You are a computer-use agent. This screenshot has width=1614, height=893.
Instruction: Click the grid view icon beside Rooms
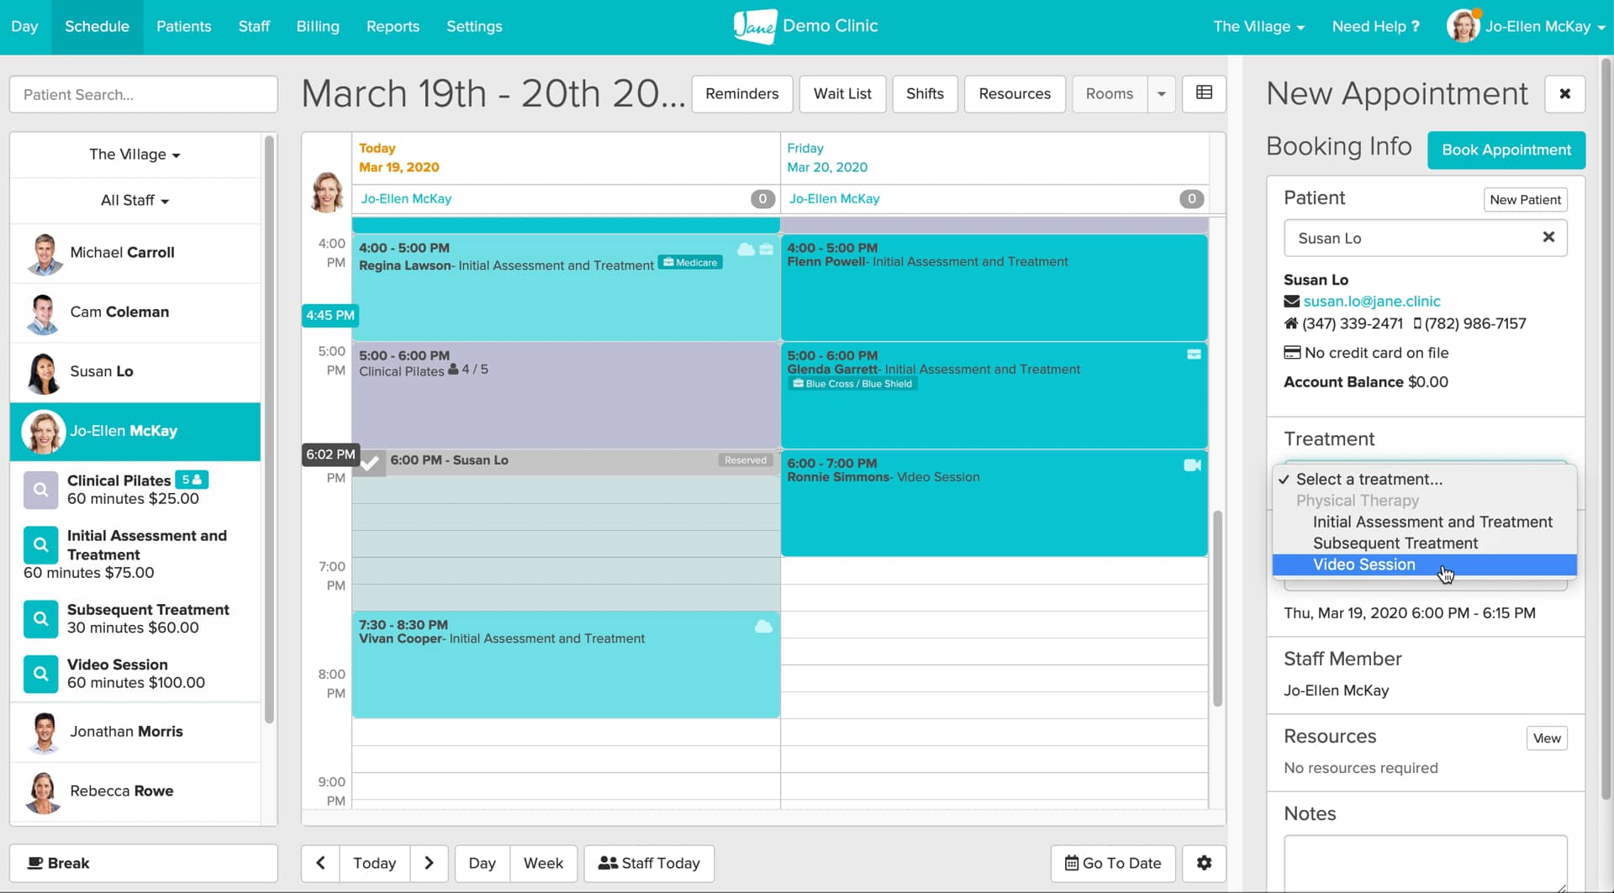click(x=1204, y=93)
